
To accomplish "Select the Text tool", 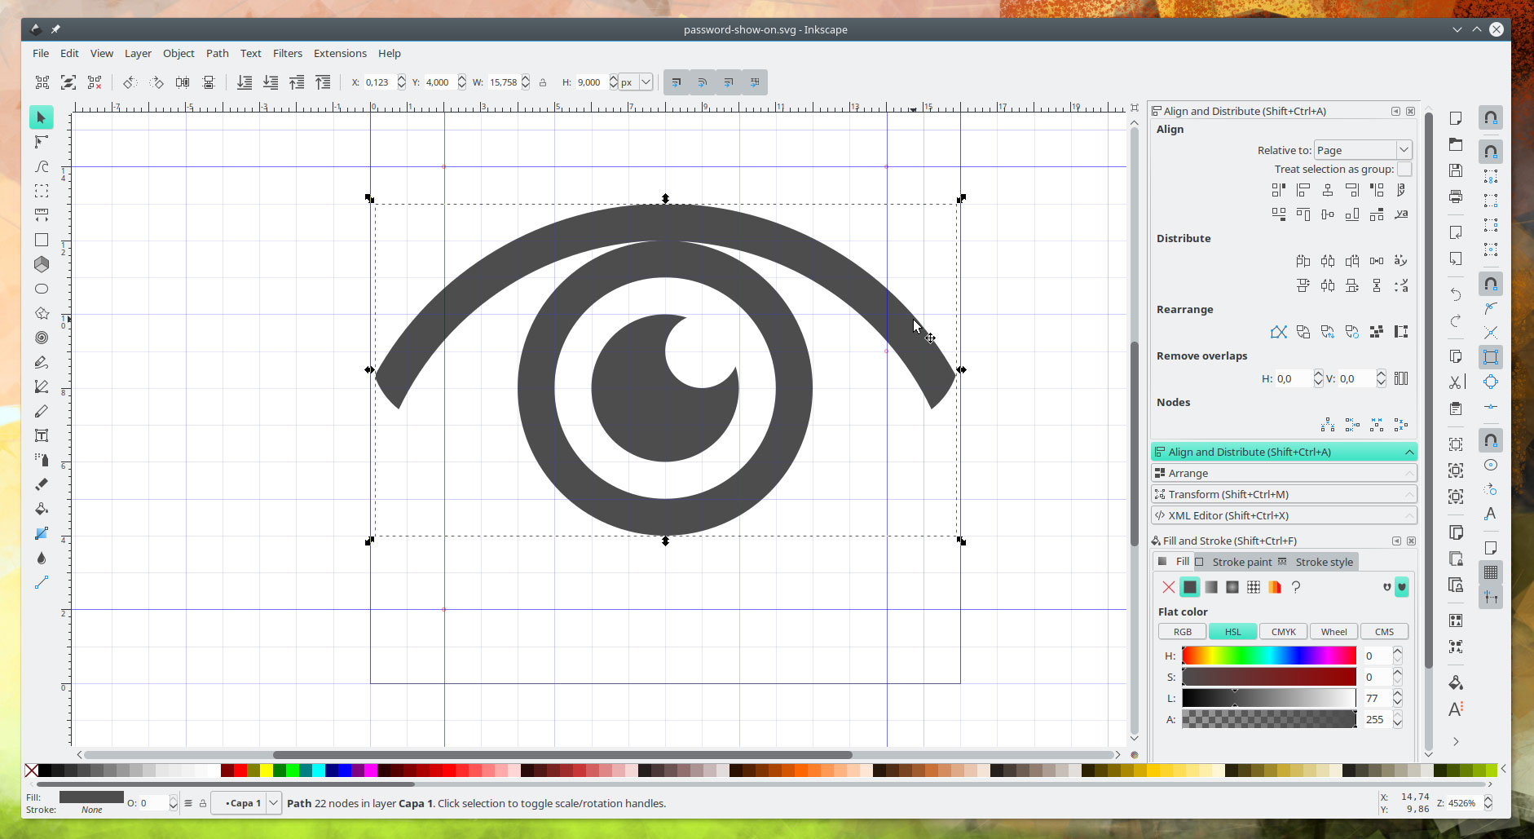I will tap(42, 435).
